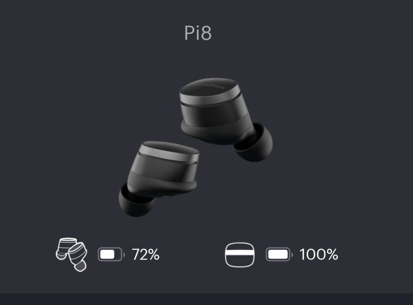This screenshot has width=413, height=305.
Task: Click the front earbud in the outline icon
Action: [78, 257]
